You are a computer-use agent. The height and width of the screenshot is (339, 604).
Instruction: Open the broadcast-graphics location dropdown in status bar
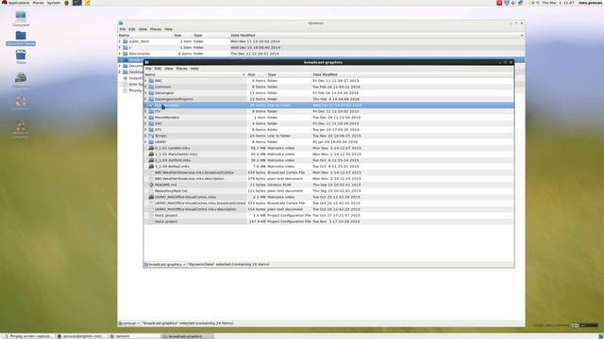165,265
